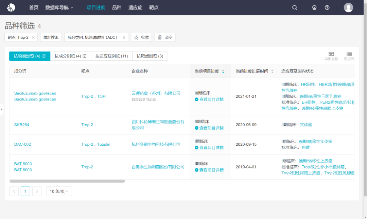Screen dimensions: 367x219
Task: Click the 成分词 column header
Action: (x=20, y=71)
